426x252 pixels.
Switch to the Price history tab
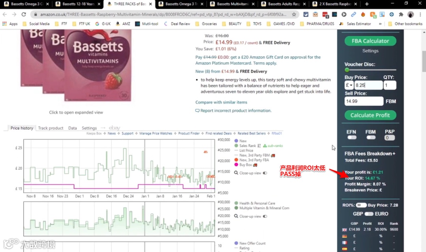pyautogui.click(x=22, y=128)
